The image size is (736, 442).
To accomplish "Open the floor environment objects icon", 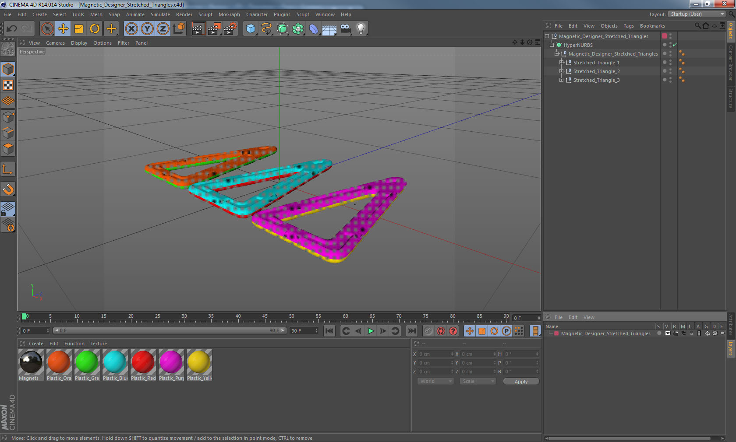I will pyautogui.click(x=329, y=29).
